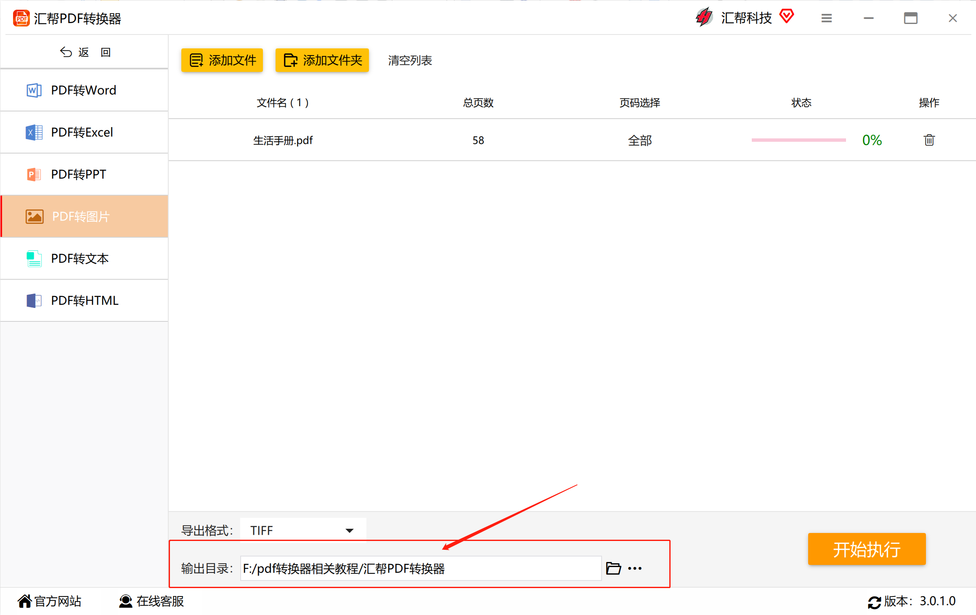
Task: Select the 生活手册.pdf file row
Action: click(x=572, y=140)
